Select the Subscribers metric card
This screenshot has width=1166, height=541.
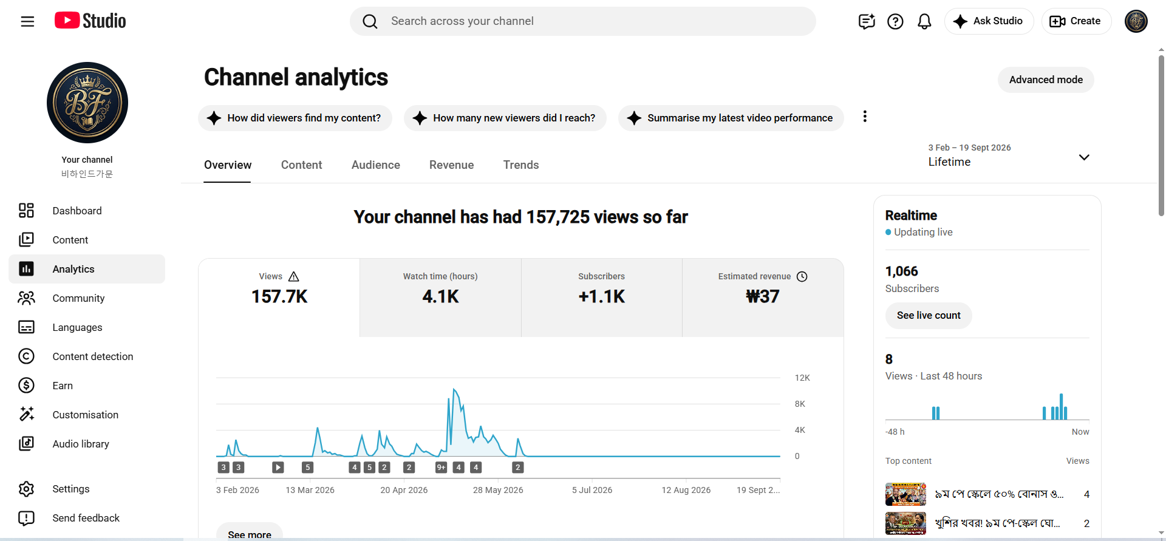(601, 298)
